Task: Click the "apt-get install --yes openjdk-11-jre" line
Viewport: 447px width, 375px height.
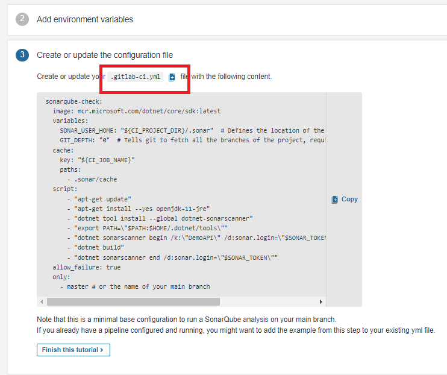Action: 139,209
